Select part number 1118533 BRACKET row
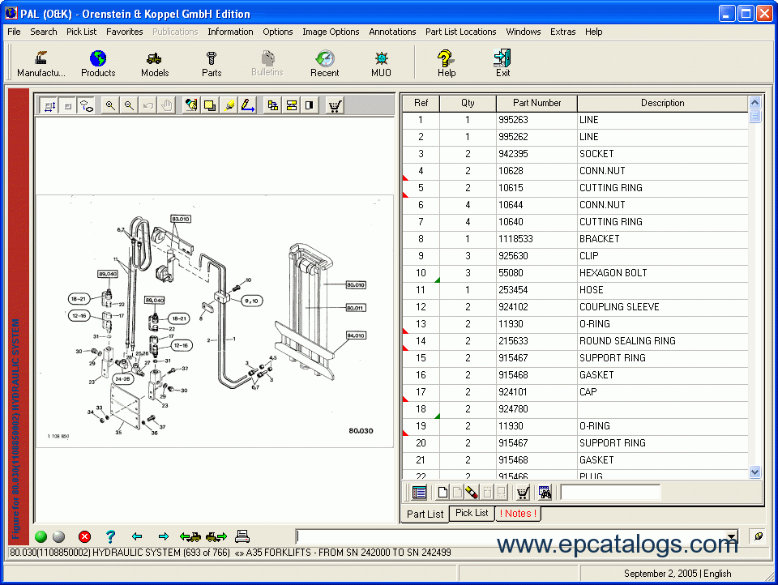The width and height of the screenshot is (778, 585). coord(575,239)
